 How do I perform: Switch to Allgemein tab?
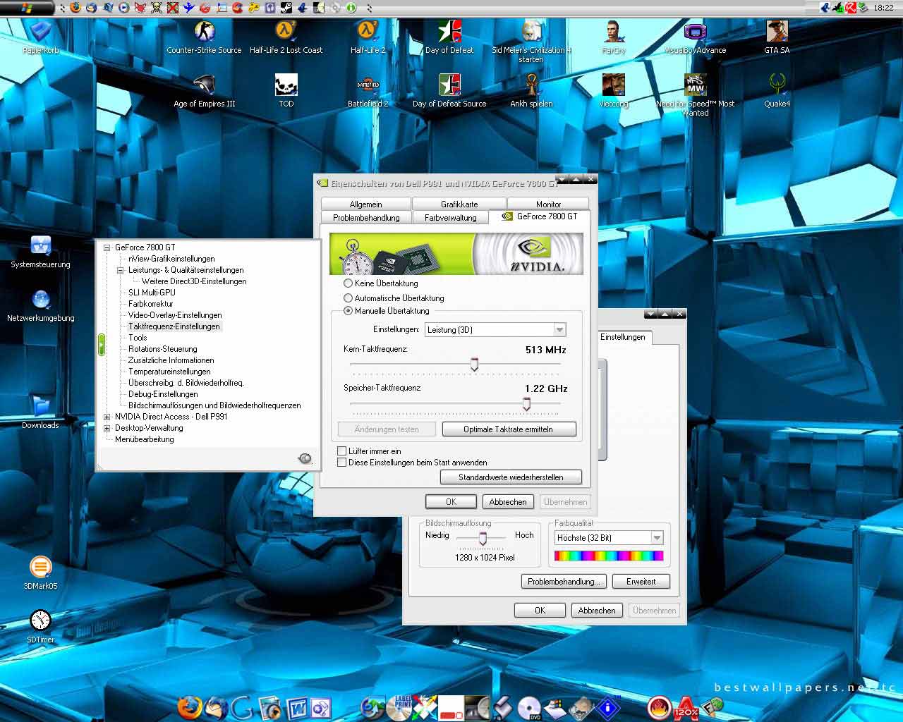[x=365, y=204]
